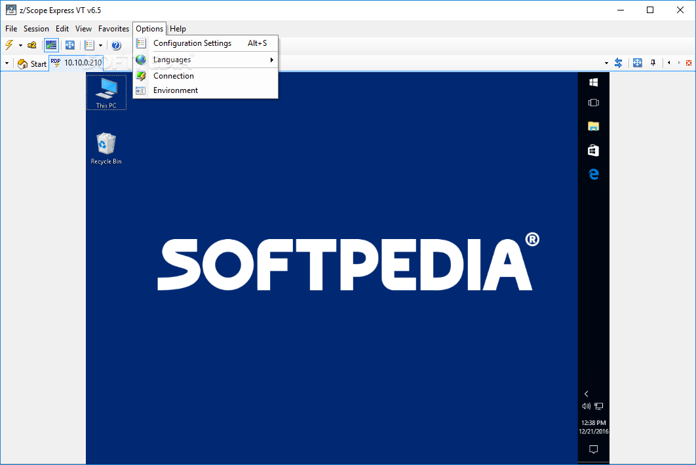Open the Session menu

pyautogui.click(x=36, y=28)
